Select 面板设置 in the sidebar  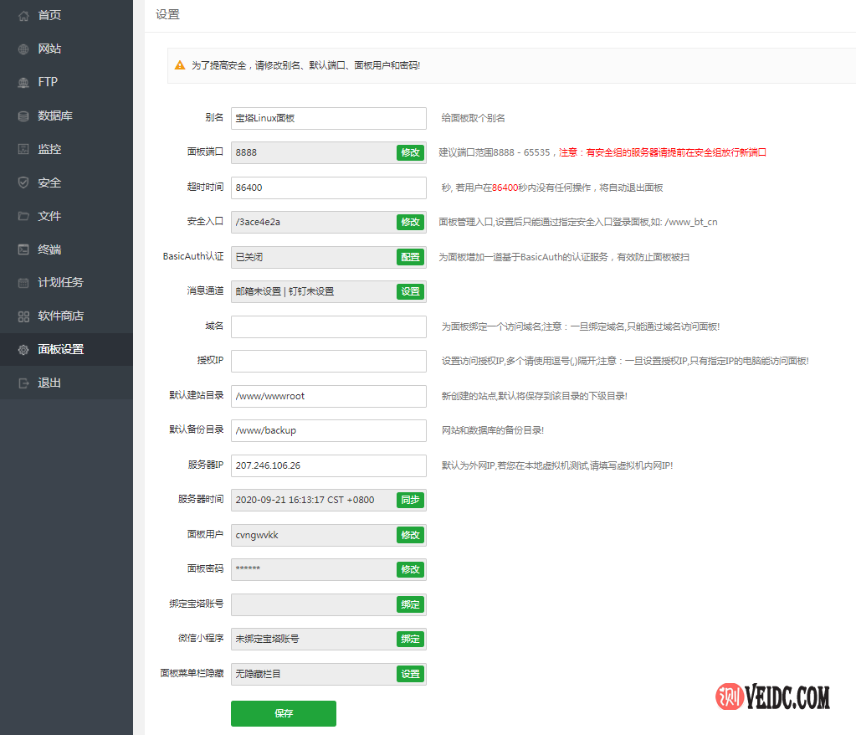pyautogui.click(x=60, y=350)
